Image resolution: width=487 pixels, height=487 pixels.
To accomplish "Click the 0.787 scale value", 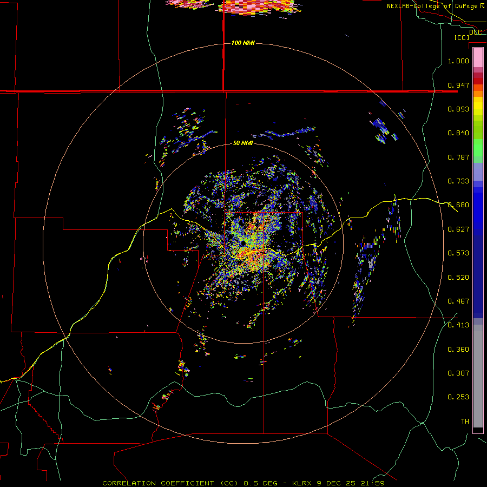I will pyautogui.click(x=458, y=157).
